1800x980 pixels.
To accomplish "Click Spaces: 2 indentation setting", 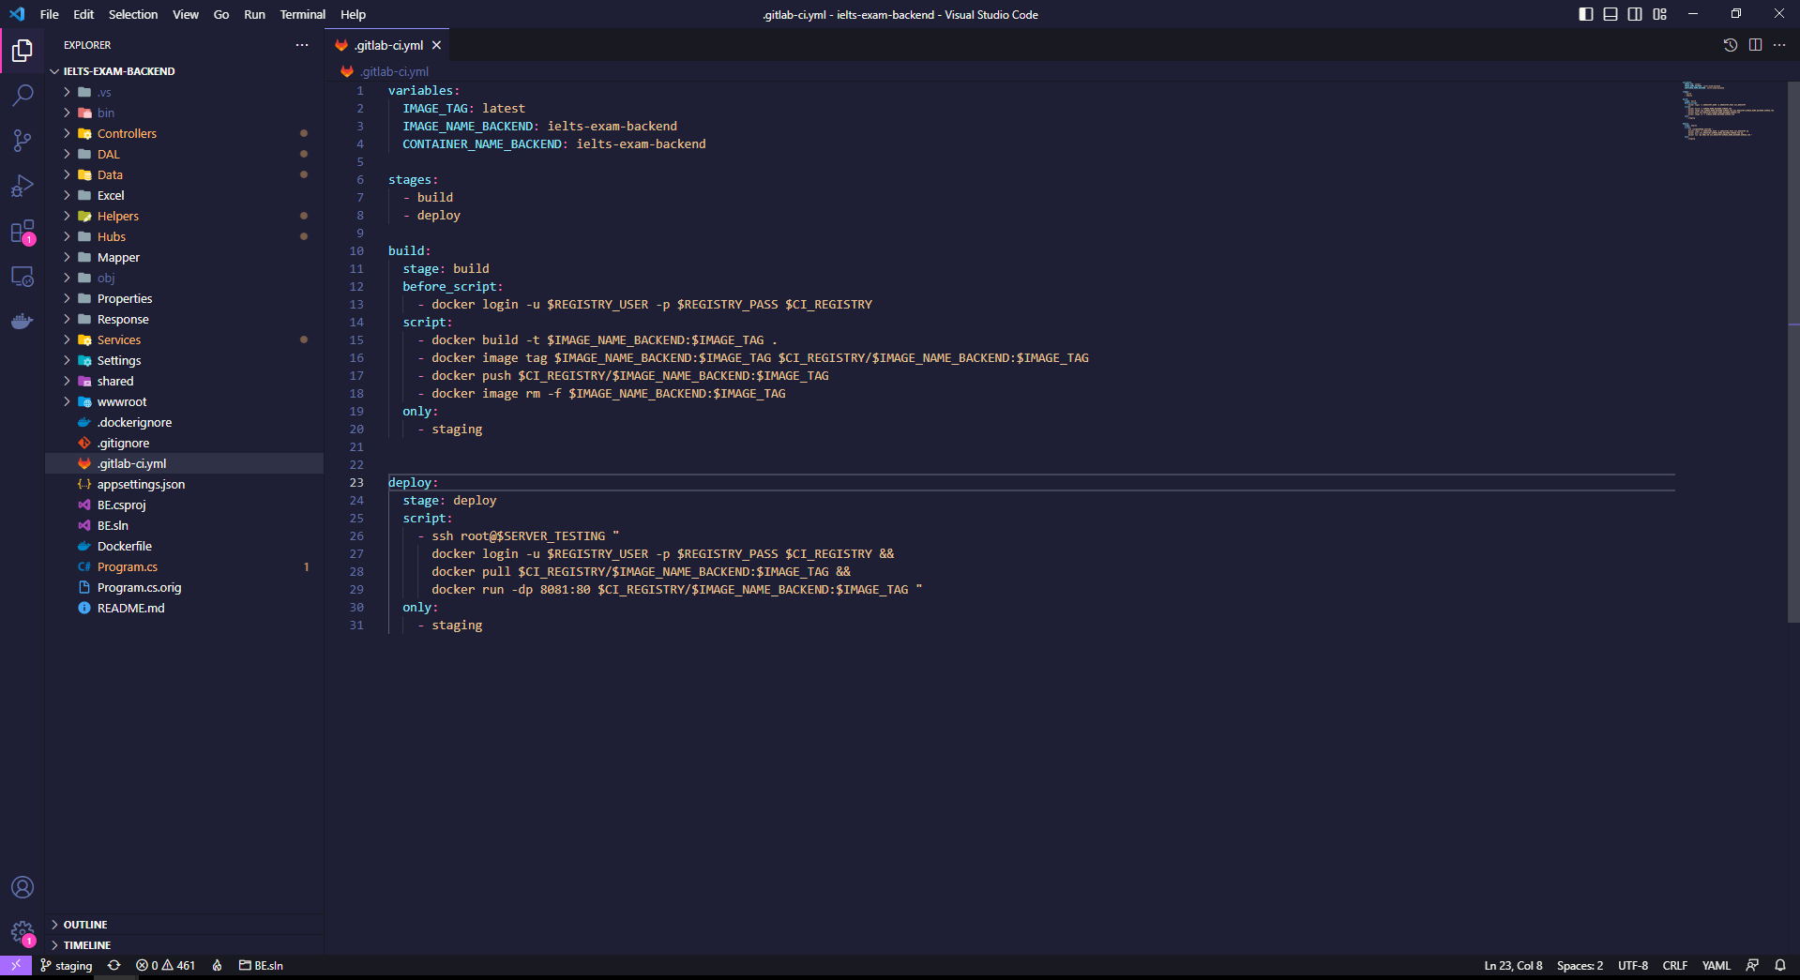I will click(1580, 965).
